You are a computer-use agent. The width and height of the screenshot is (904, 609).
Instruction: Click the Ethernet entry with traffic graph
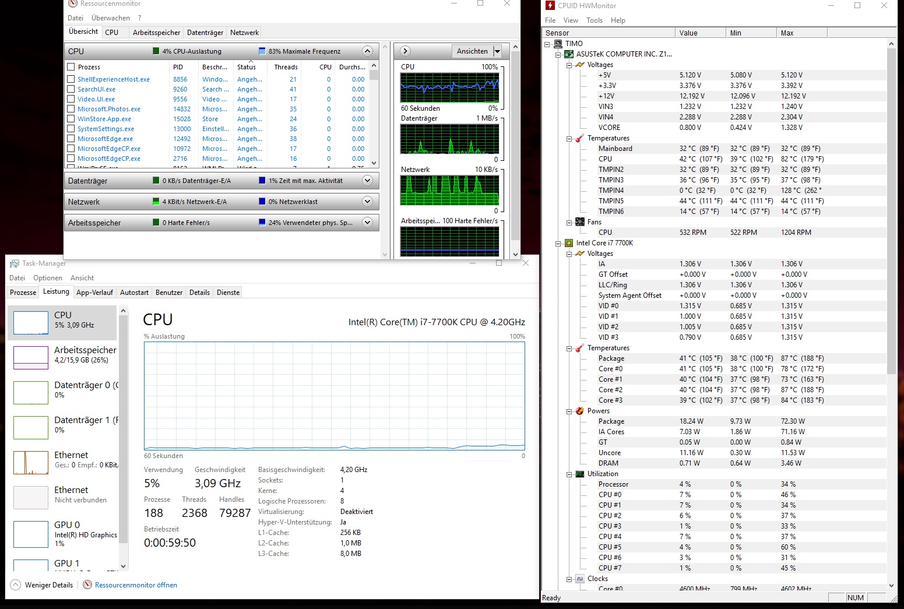[63, 462]
